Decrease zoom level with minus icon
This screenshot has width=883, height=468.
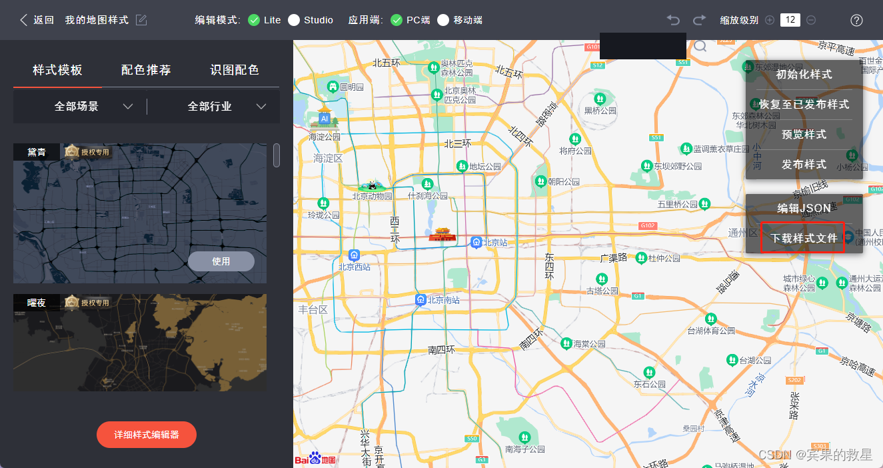tap(812, 20)
